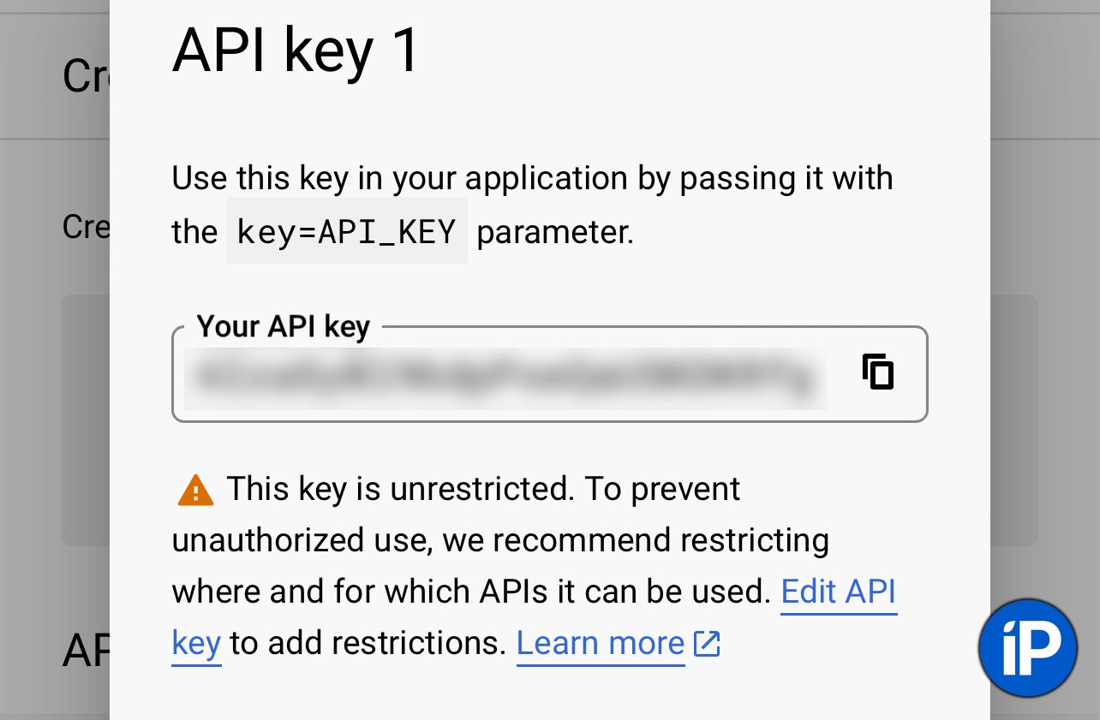This screenshot has width=1100, height=720.
Task: Click the orange warning triangle icon
Action: click(x=195, y=491)
